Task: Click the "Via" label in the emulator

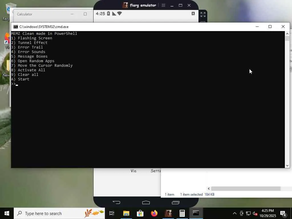Action: tap(133, 171)
